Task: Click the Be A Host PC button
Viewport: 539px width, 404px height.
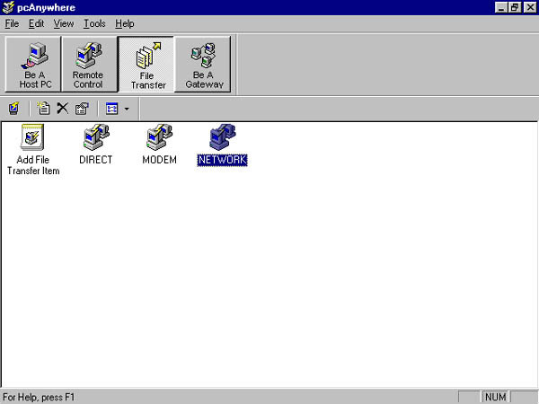Action: coord(33,65)
